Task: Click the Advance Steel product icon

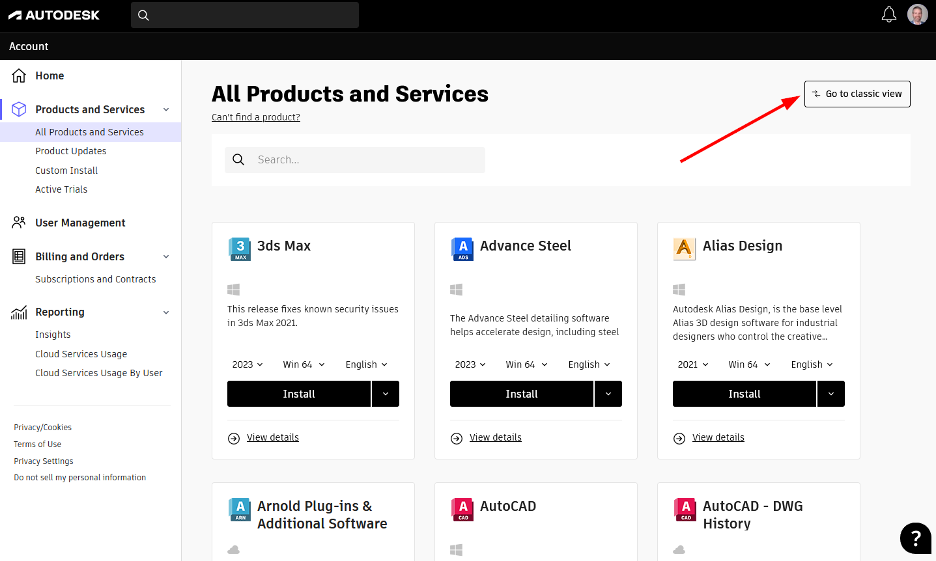Action: (462, 249)
